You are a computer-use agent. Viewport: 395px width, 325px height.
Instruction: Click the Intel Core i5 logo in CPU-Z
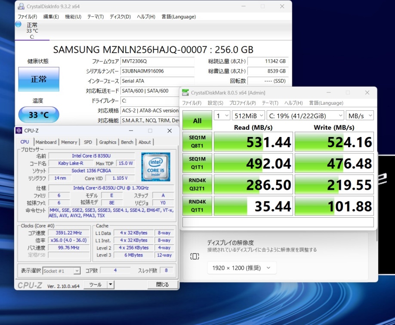(156, 167)
